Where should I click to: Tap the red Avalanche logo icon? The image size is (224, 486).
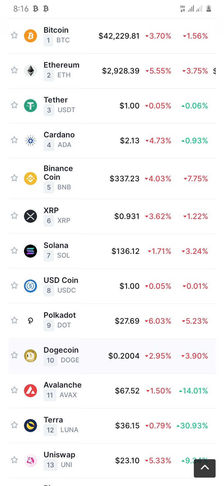[x=30, y=391]
